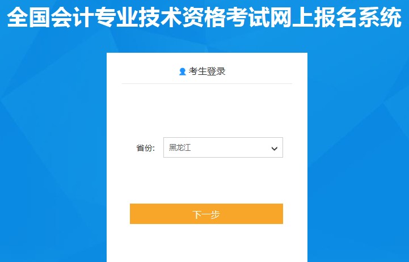Image resolution: width=409 pixels, height=262 pixels.
Task: Click the blue user avatar icon
Action: point(182,71)
